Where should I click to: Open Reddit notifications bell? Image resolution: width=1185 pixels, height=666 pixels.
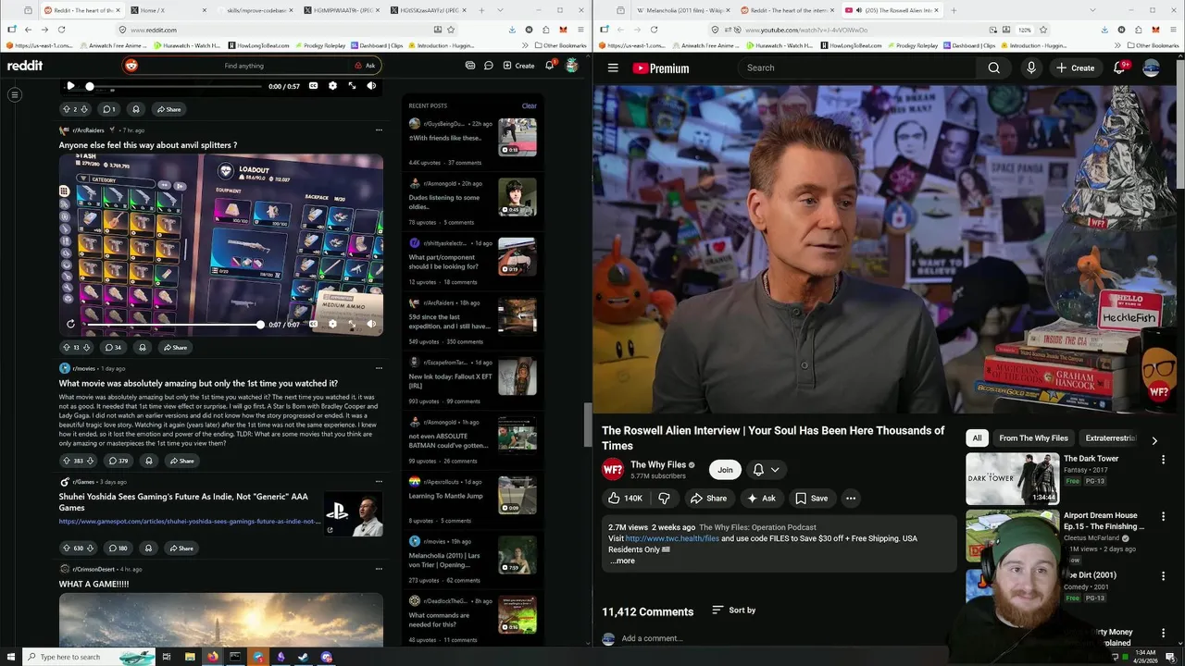point(549,66)
